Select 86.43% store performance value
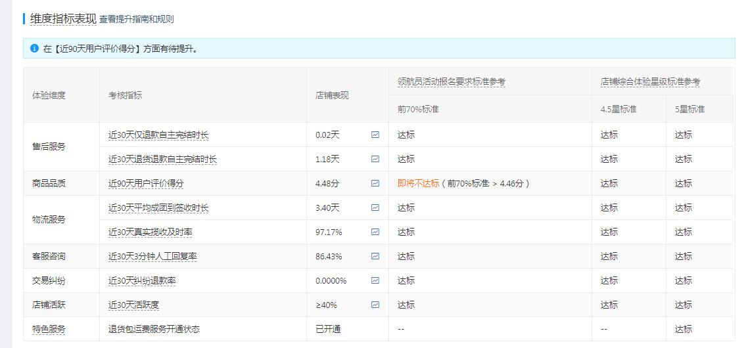 click(x=329, y=257)
